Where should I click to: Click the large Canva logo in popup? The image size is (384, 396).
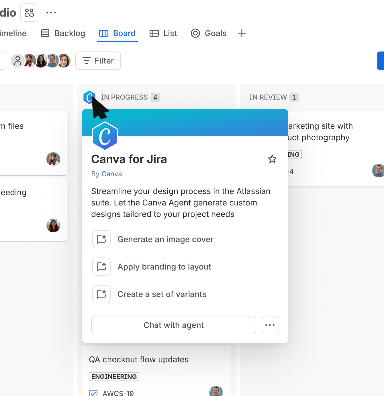[105, 136]
